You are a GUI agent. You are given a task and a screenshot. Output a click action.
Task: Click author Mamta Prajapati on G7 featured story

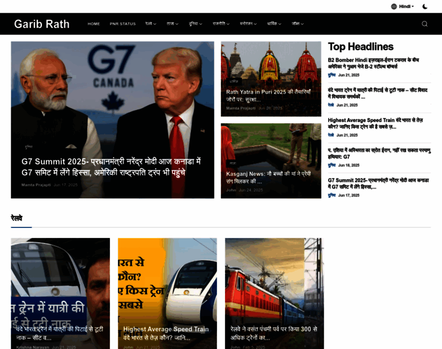tap(36, 185)
